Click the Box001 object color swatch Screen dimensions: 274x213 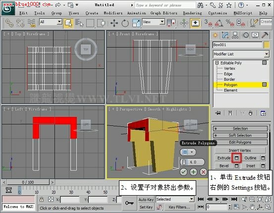pyautogui.click(x=267, y=45)
